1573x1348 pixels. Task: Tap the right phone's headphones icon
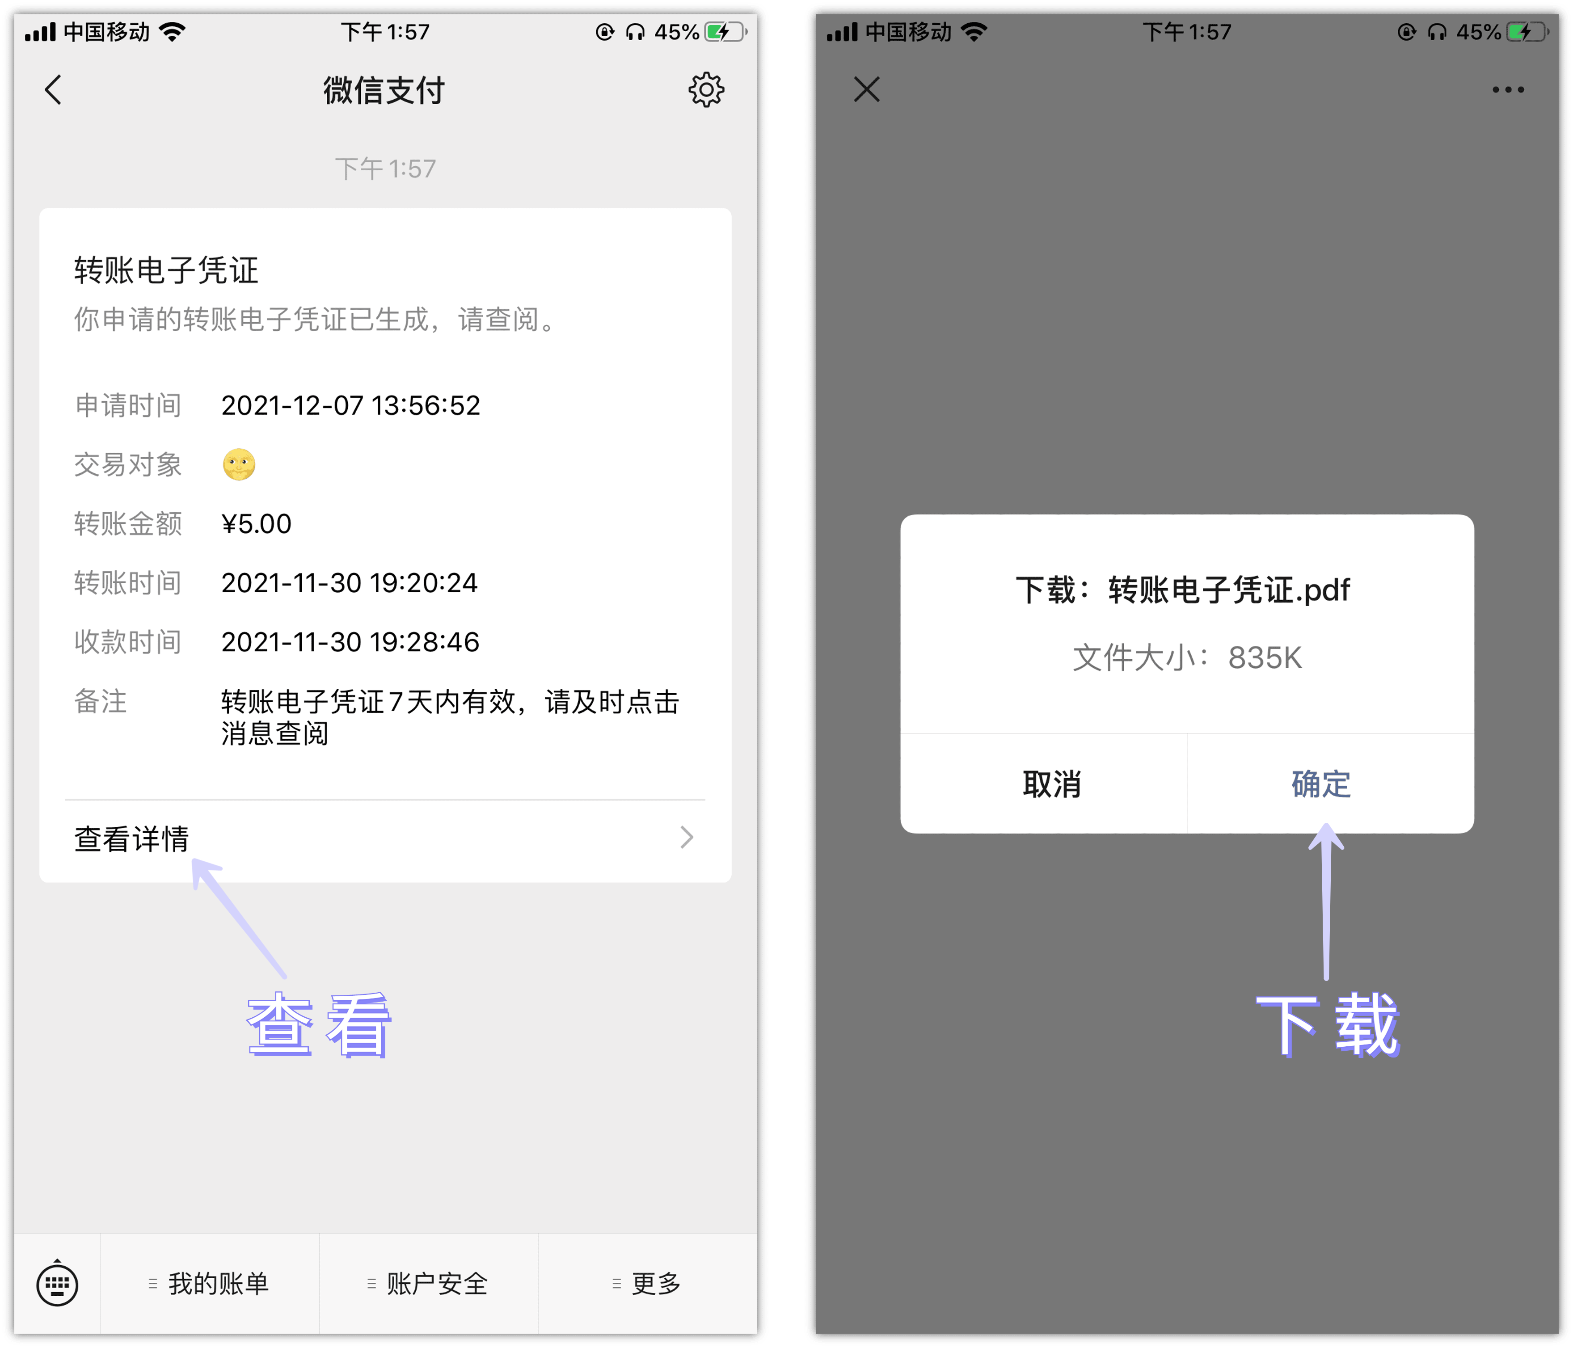tap(1437, 32)
